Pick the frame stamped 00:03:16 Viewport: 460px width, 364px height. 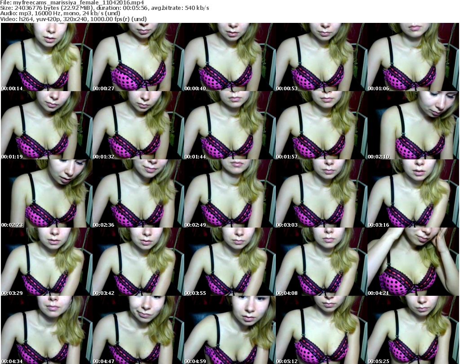[413, 193]
